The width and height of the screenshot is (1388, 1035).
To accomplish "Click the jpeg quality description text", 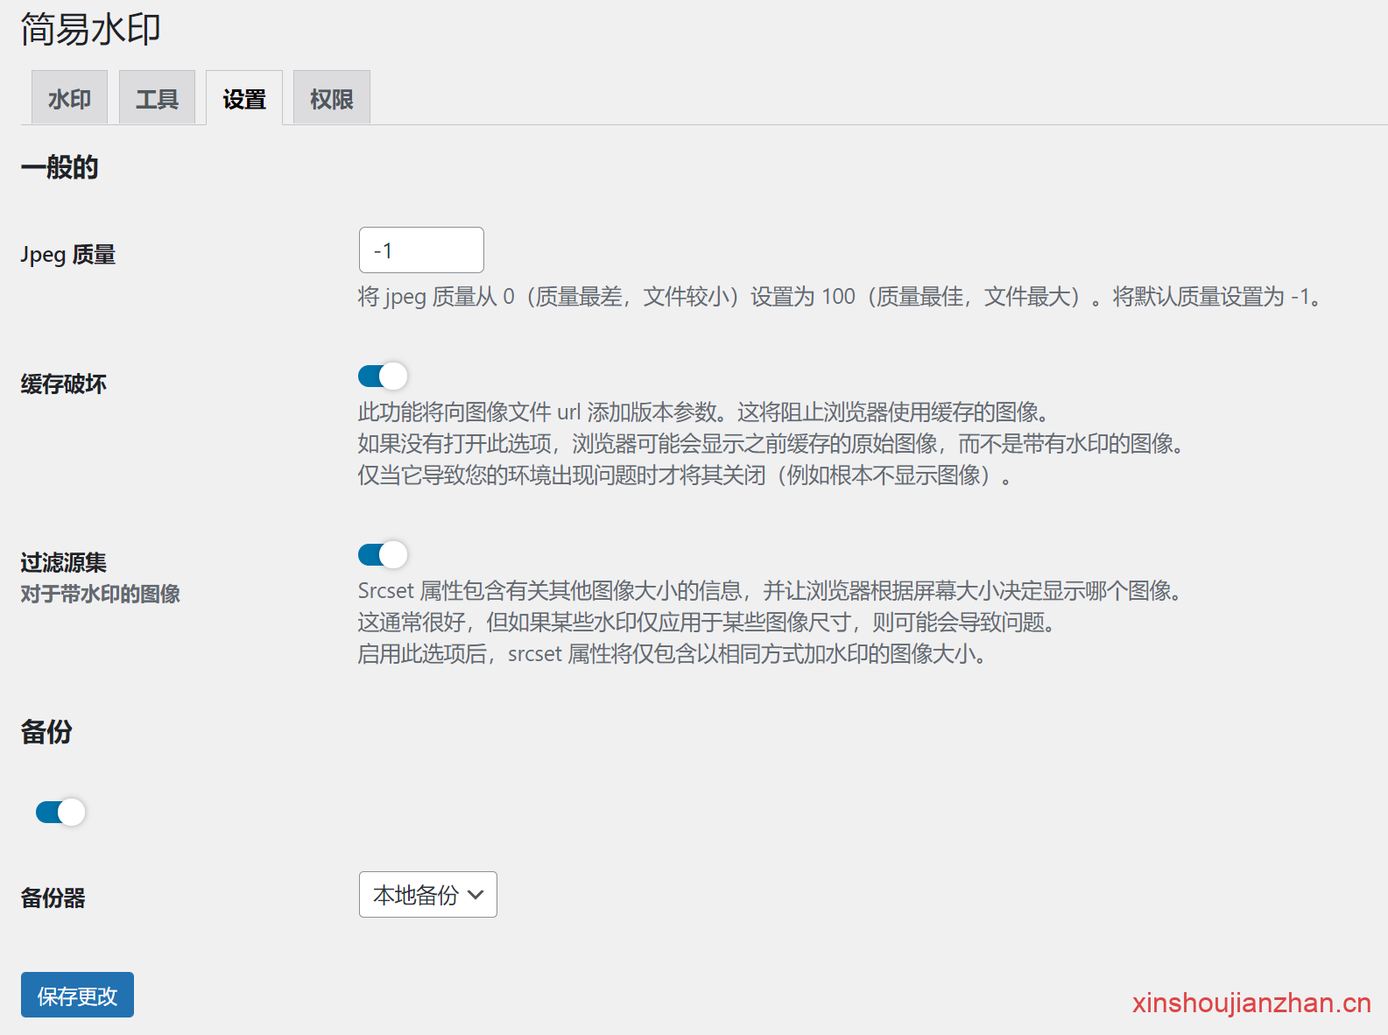I will click(839, 297).
